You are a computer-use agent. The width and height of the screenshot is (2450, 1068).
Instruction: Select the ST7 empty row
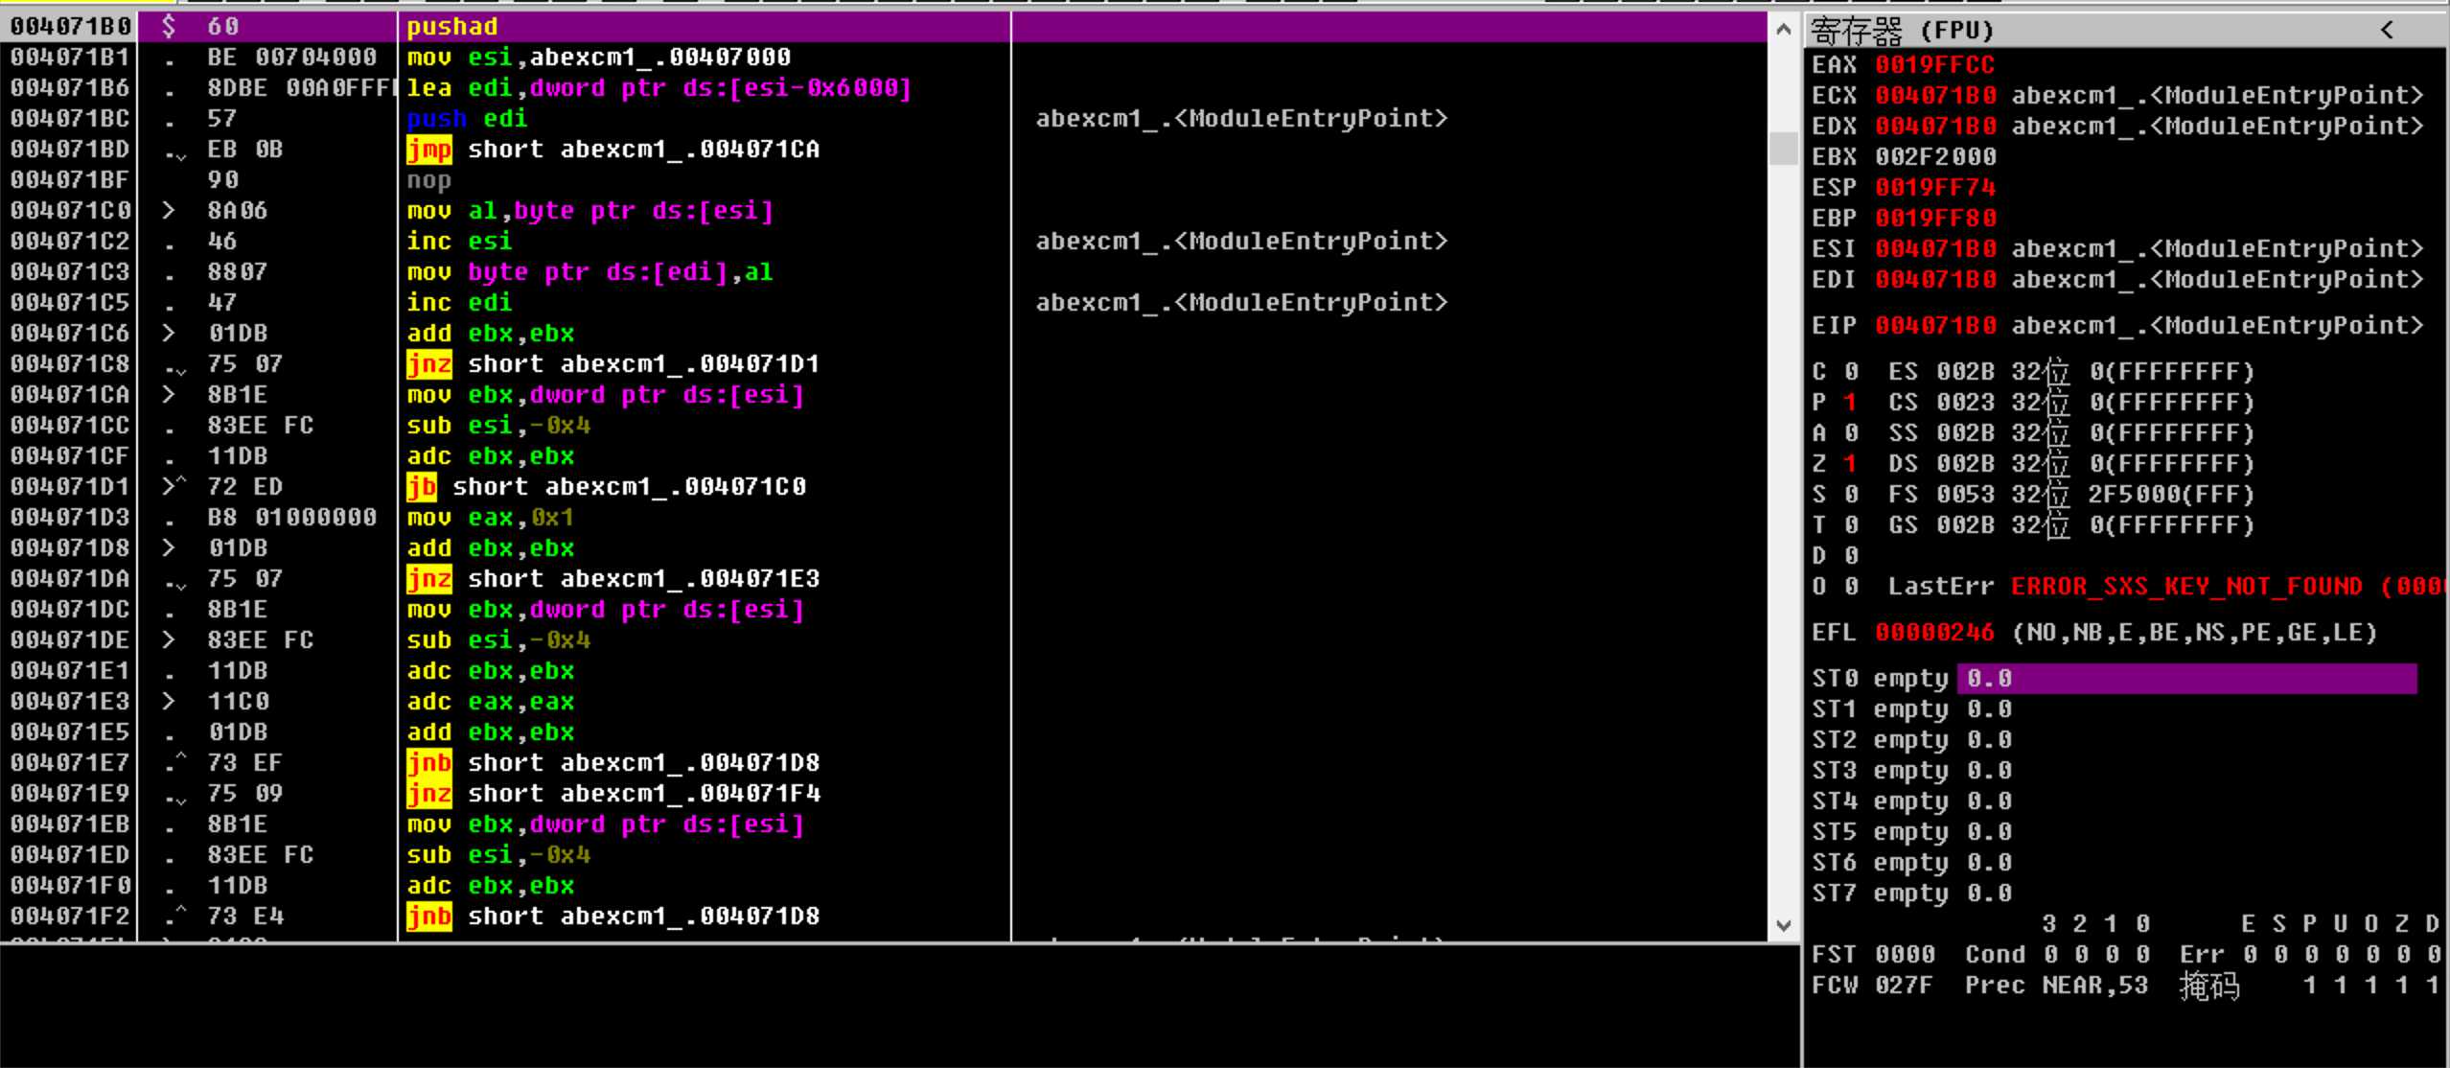(x=1911, y=894)
